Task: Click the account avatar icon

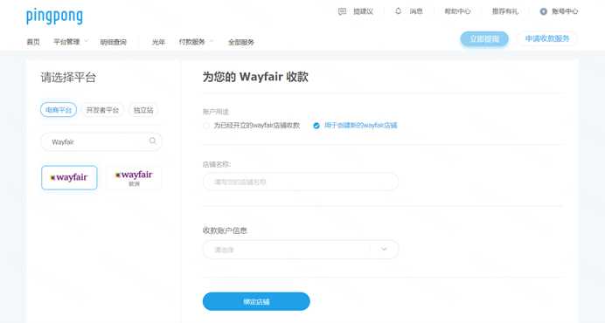Action: (x=543, y=11)
